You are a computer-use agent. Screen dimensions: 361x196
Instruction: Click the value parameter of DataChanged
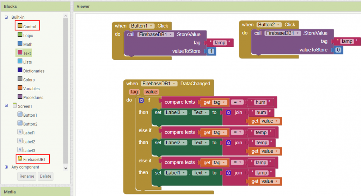(151, 92)
